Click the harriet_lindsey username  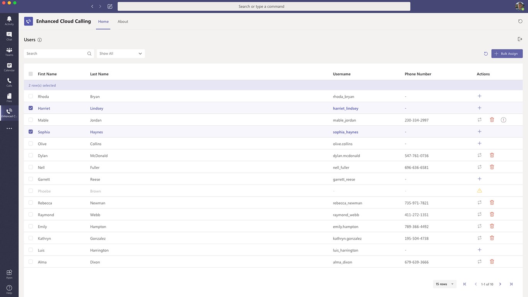tap(346, 109)
